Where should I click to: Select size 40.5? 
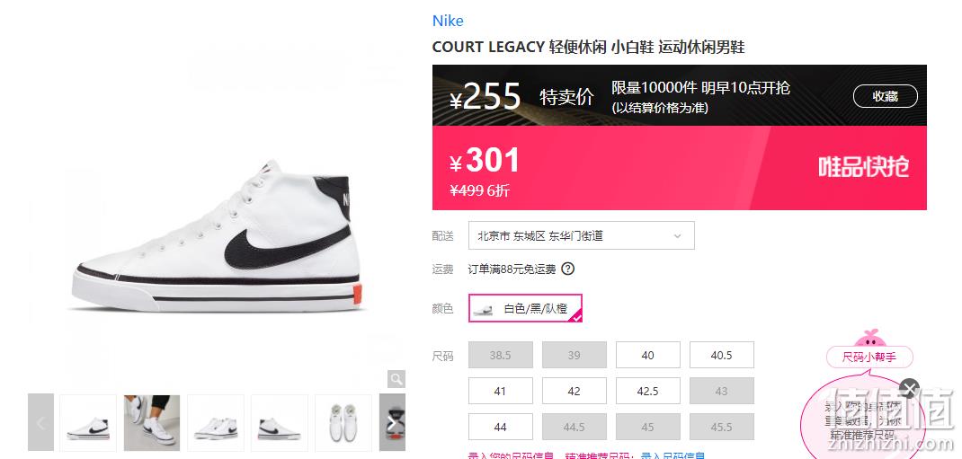click(721, 355)
